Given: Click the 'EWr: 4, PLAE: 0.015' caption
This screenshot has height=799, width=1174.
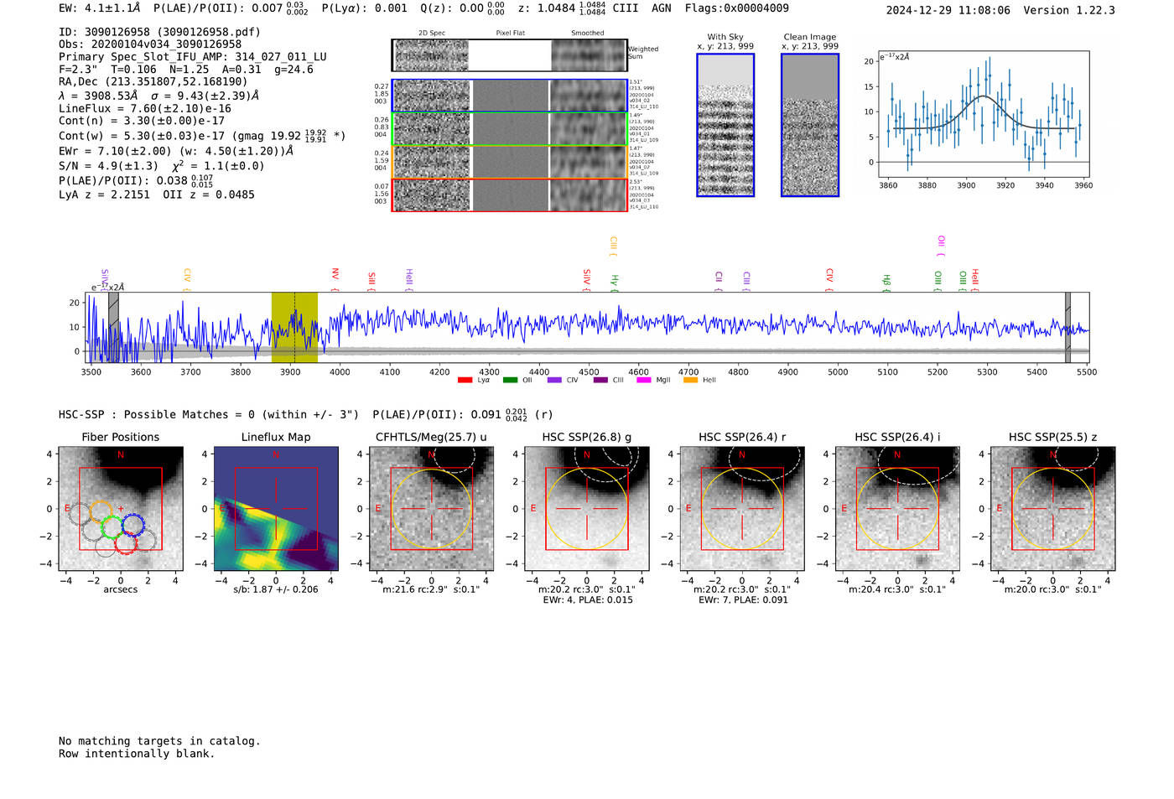Looking at the screenshot, I should pyautogui.click(x=587, y=600).
